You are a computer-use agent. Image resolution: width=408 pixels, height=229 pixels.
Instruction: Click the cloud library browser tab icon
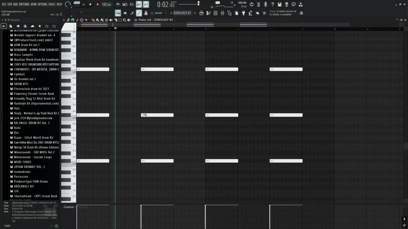click(x=32, y=26)
